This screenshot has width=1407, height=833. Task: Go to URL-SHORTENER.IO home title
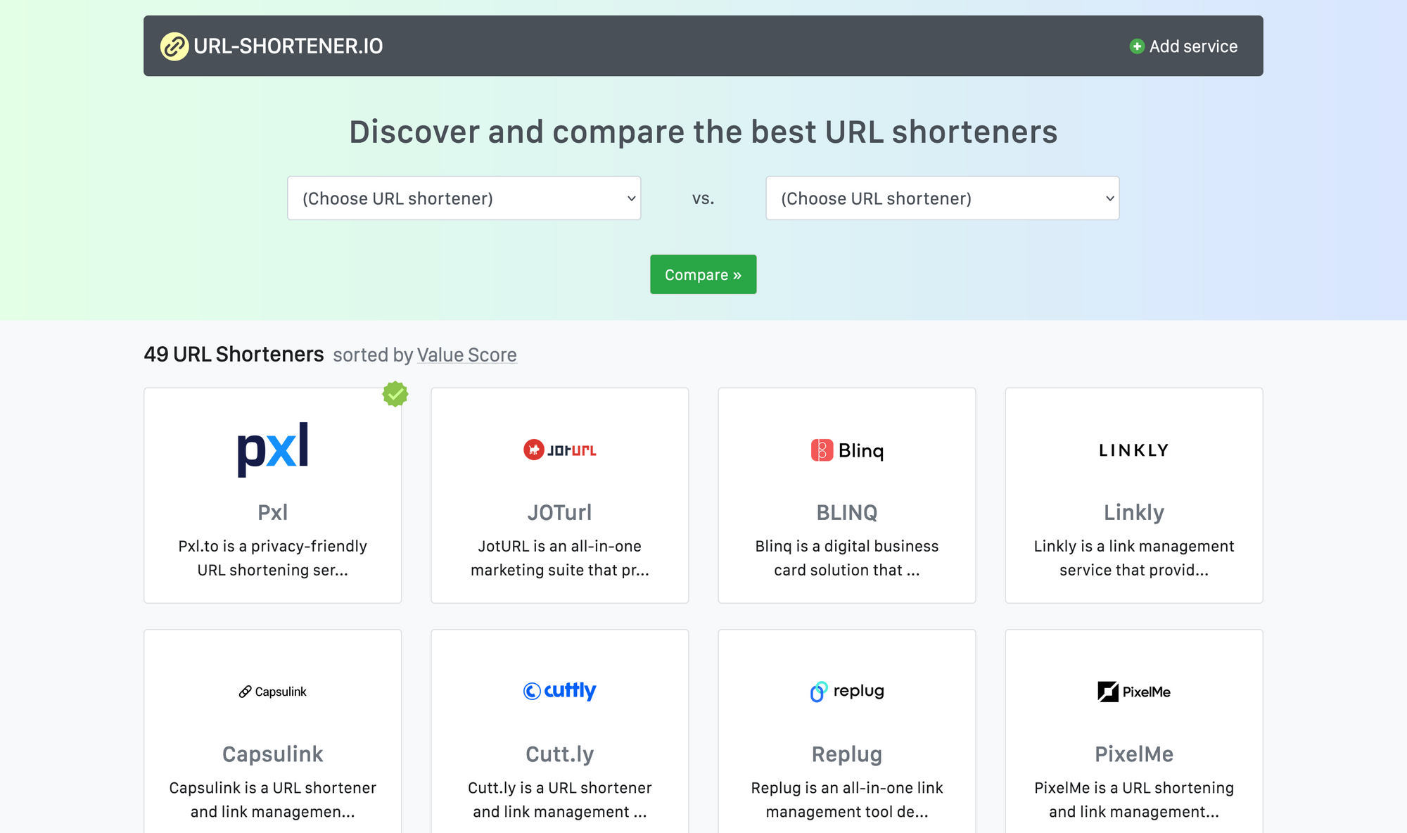[x=288, y=46]
